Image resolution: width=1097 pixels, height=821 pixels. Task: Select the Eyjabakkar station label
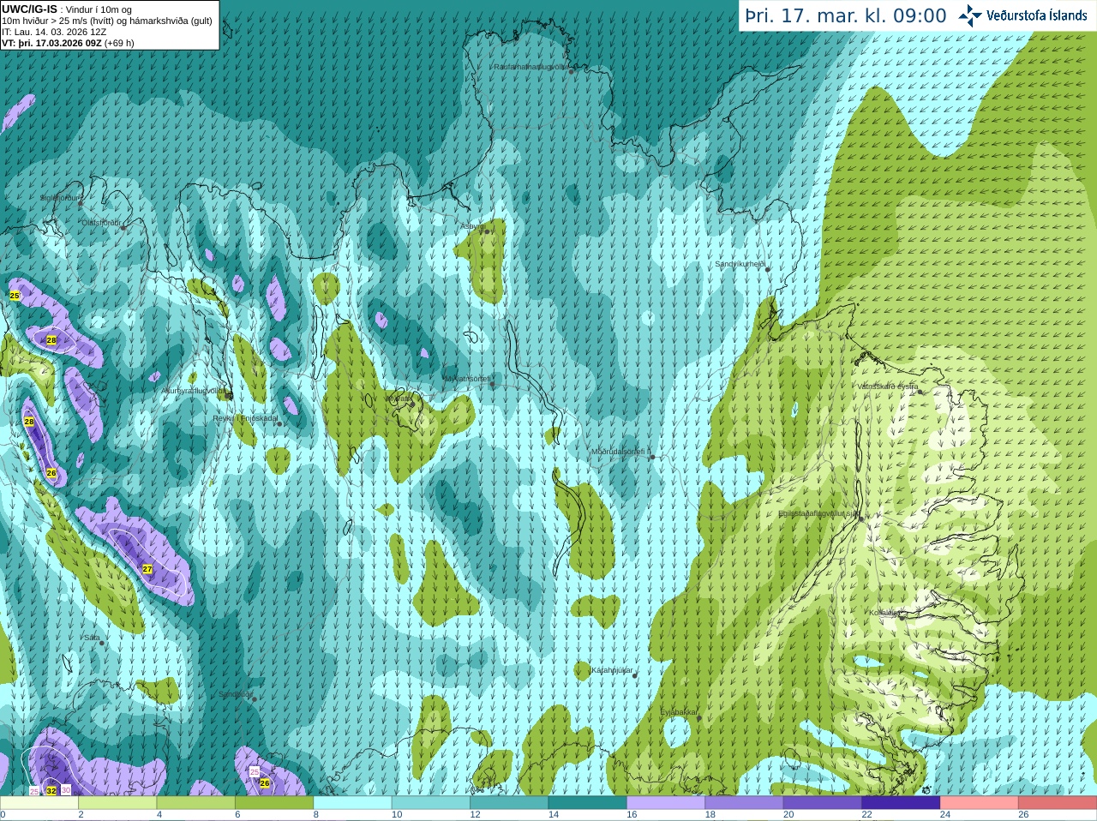679,712
